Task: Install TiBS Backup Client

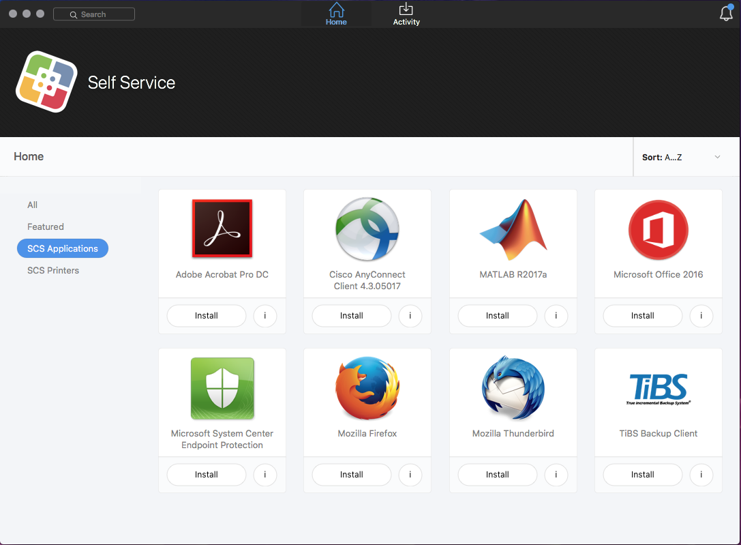Action: (x=643, y=475)
